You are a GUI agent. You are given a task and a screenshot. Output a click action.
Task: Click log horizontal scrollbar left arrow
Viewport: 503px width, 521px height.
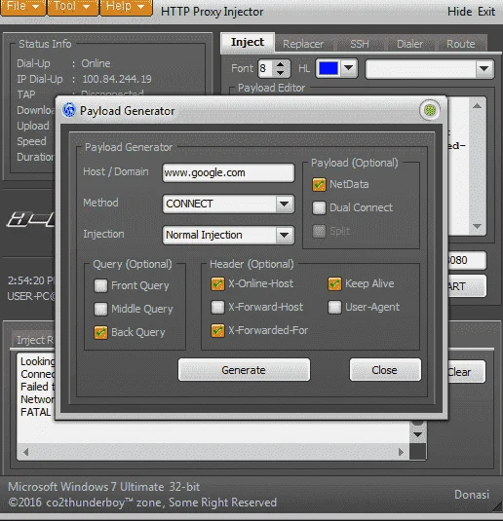tap(25, 452)
